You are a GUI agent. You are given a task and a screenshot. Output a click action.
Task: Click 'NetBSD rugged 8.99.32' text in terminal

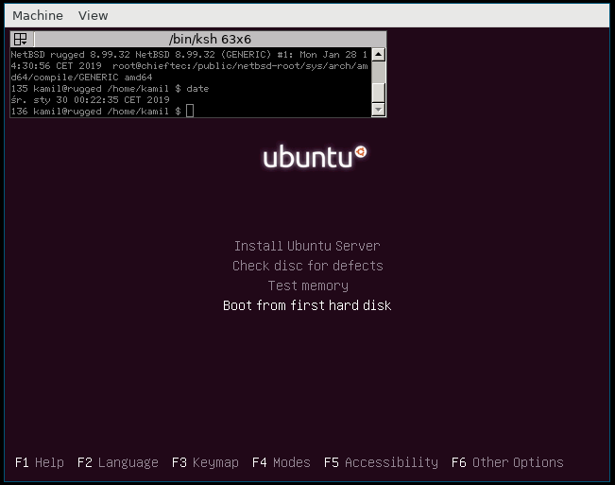pos(70,55)
